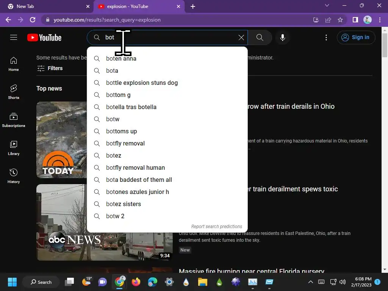Open Shorts from the sidebar
This screenshot has width=388, height=291.
coord(14,92)
